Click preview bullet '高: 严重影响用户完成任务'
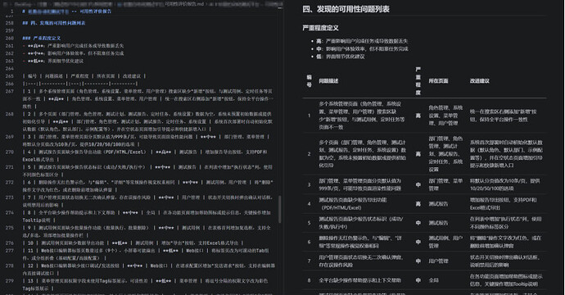The width and height of the screenshot is (565, 295). point(362,41)
